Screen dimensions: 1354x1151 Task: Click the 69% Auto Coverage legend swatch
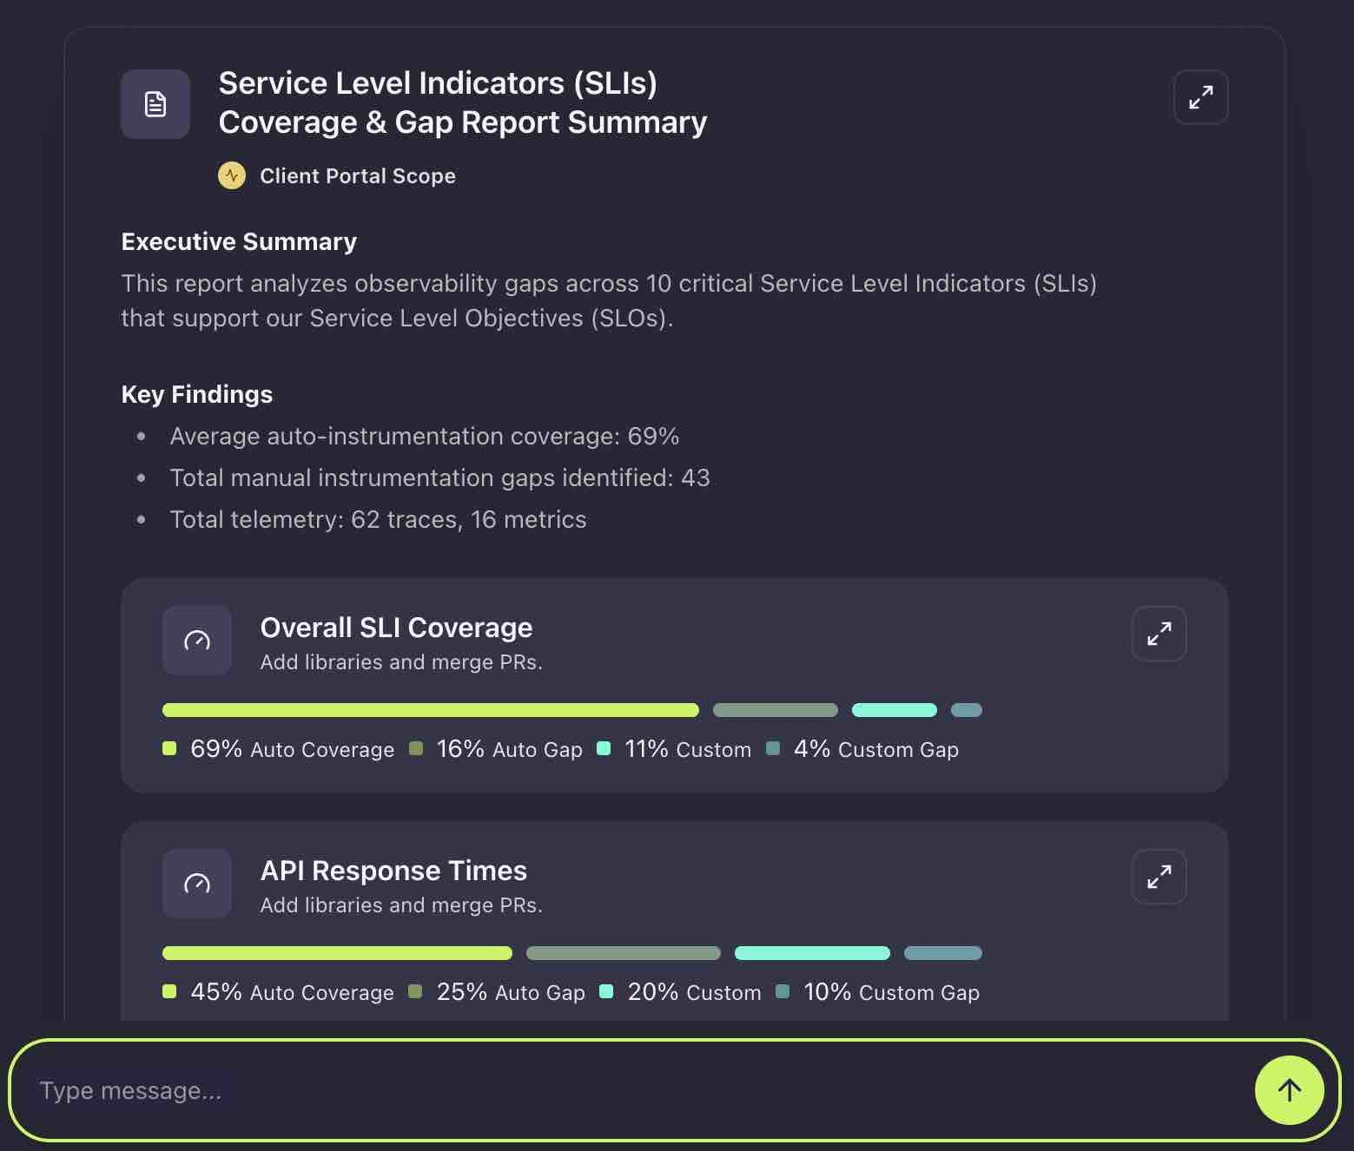[169, 748]
